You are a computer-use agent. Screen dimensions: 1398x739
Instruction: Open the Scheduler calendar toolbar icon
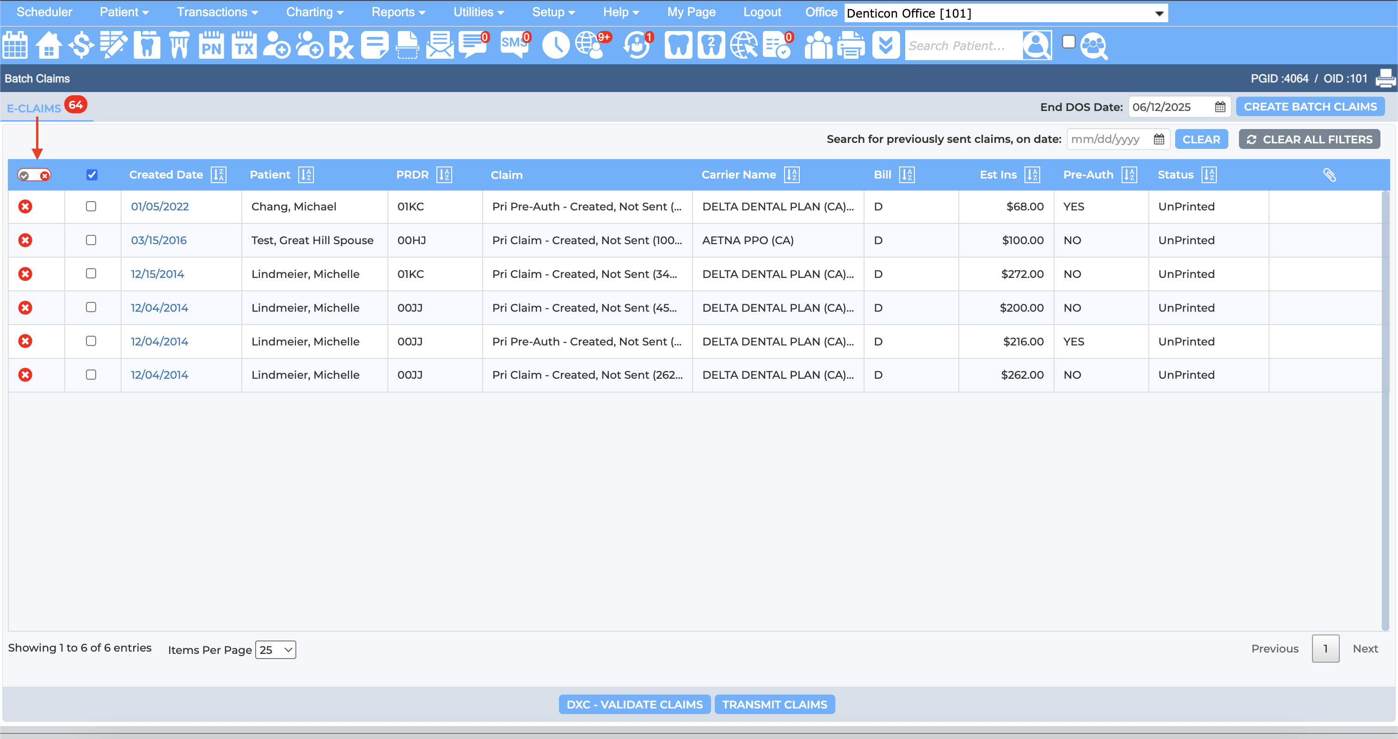point(15,45)
